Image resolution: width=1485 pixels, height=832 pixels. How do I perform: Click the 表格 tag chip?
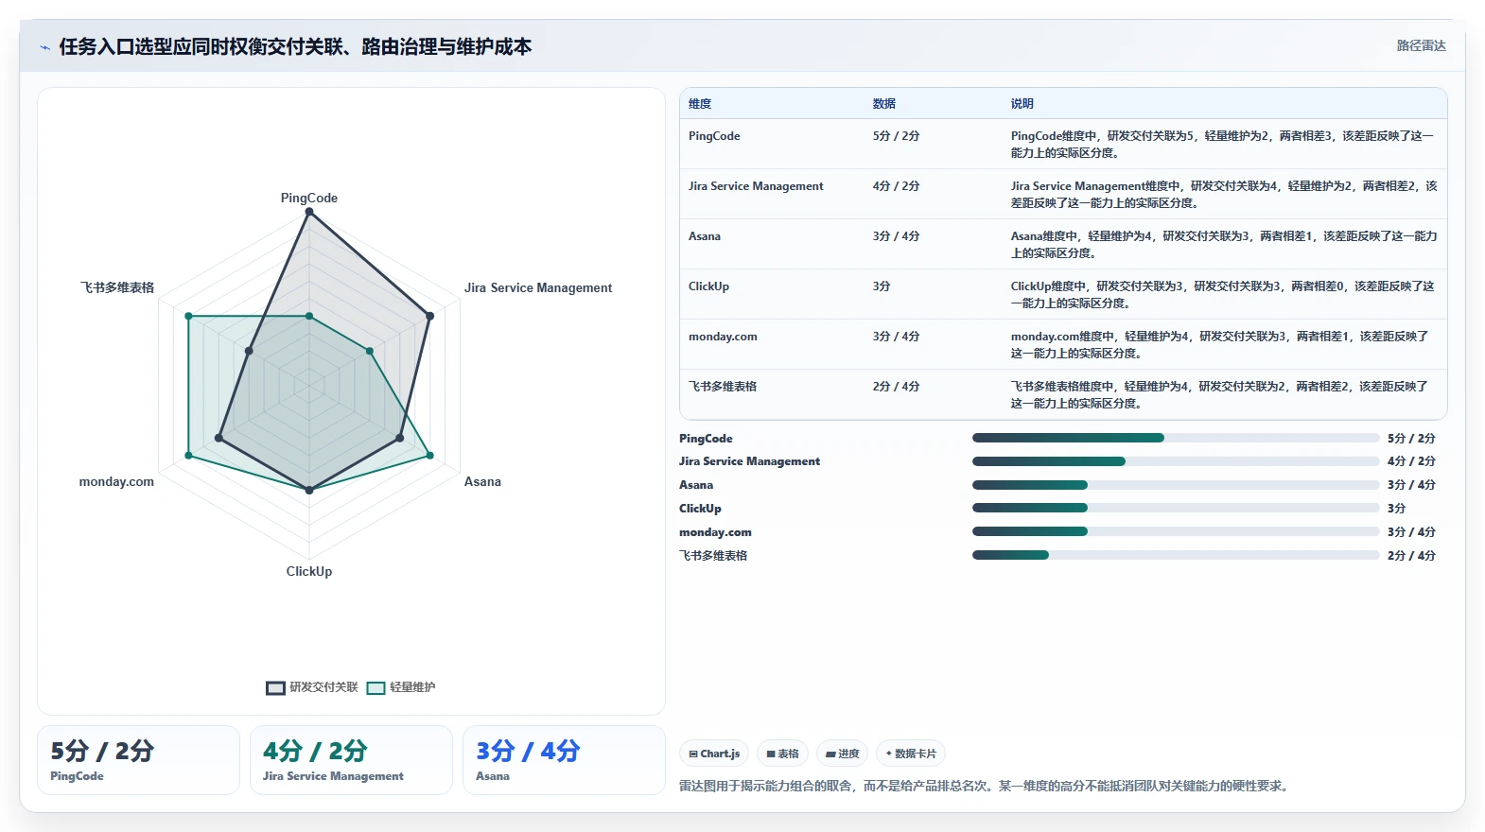point(782,754)
